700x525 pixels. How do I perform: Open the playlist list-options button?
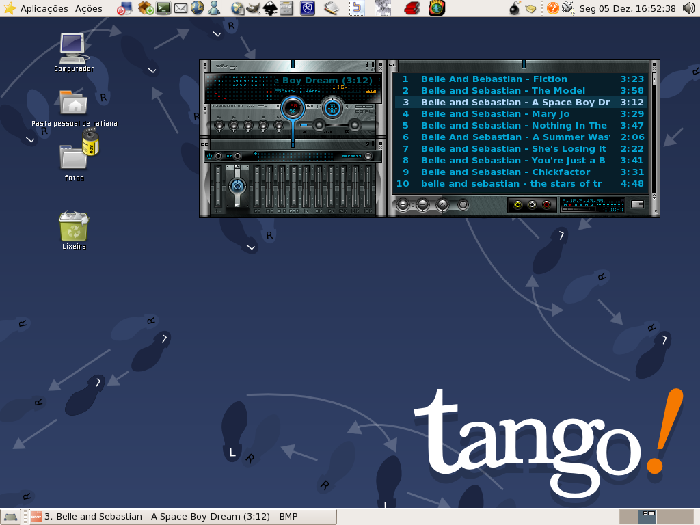637,204
